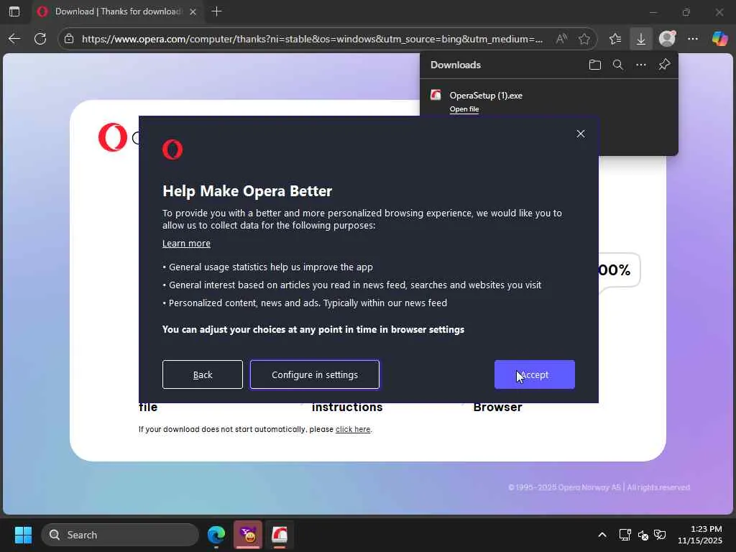Open the Learn more link
This screenshot has height=552, width=736.
186,243
